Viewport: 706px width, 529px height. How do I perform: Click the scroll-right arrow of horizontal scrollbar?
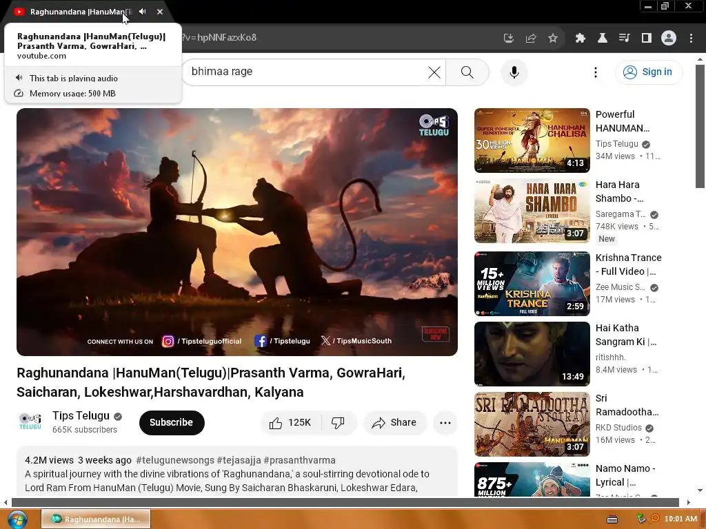tap(688, 502)
